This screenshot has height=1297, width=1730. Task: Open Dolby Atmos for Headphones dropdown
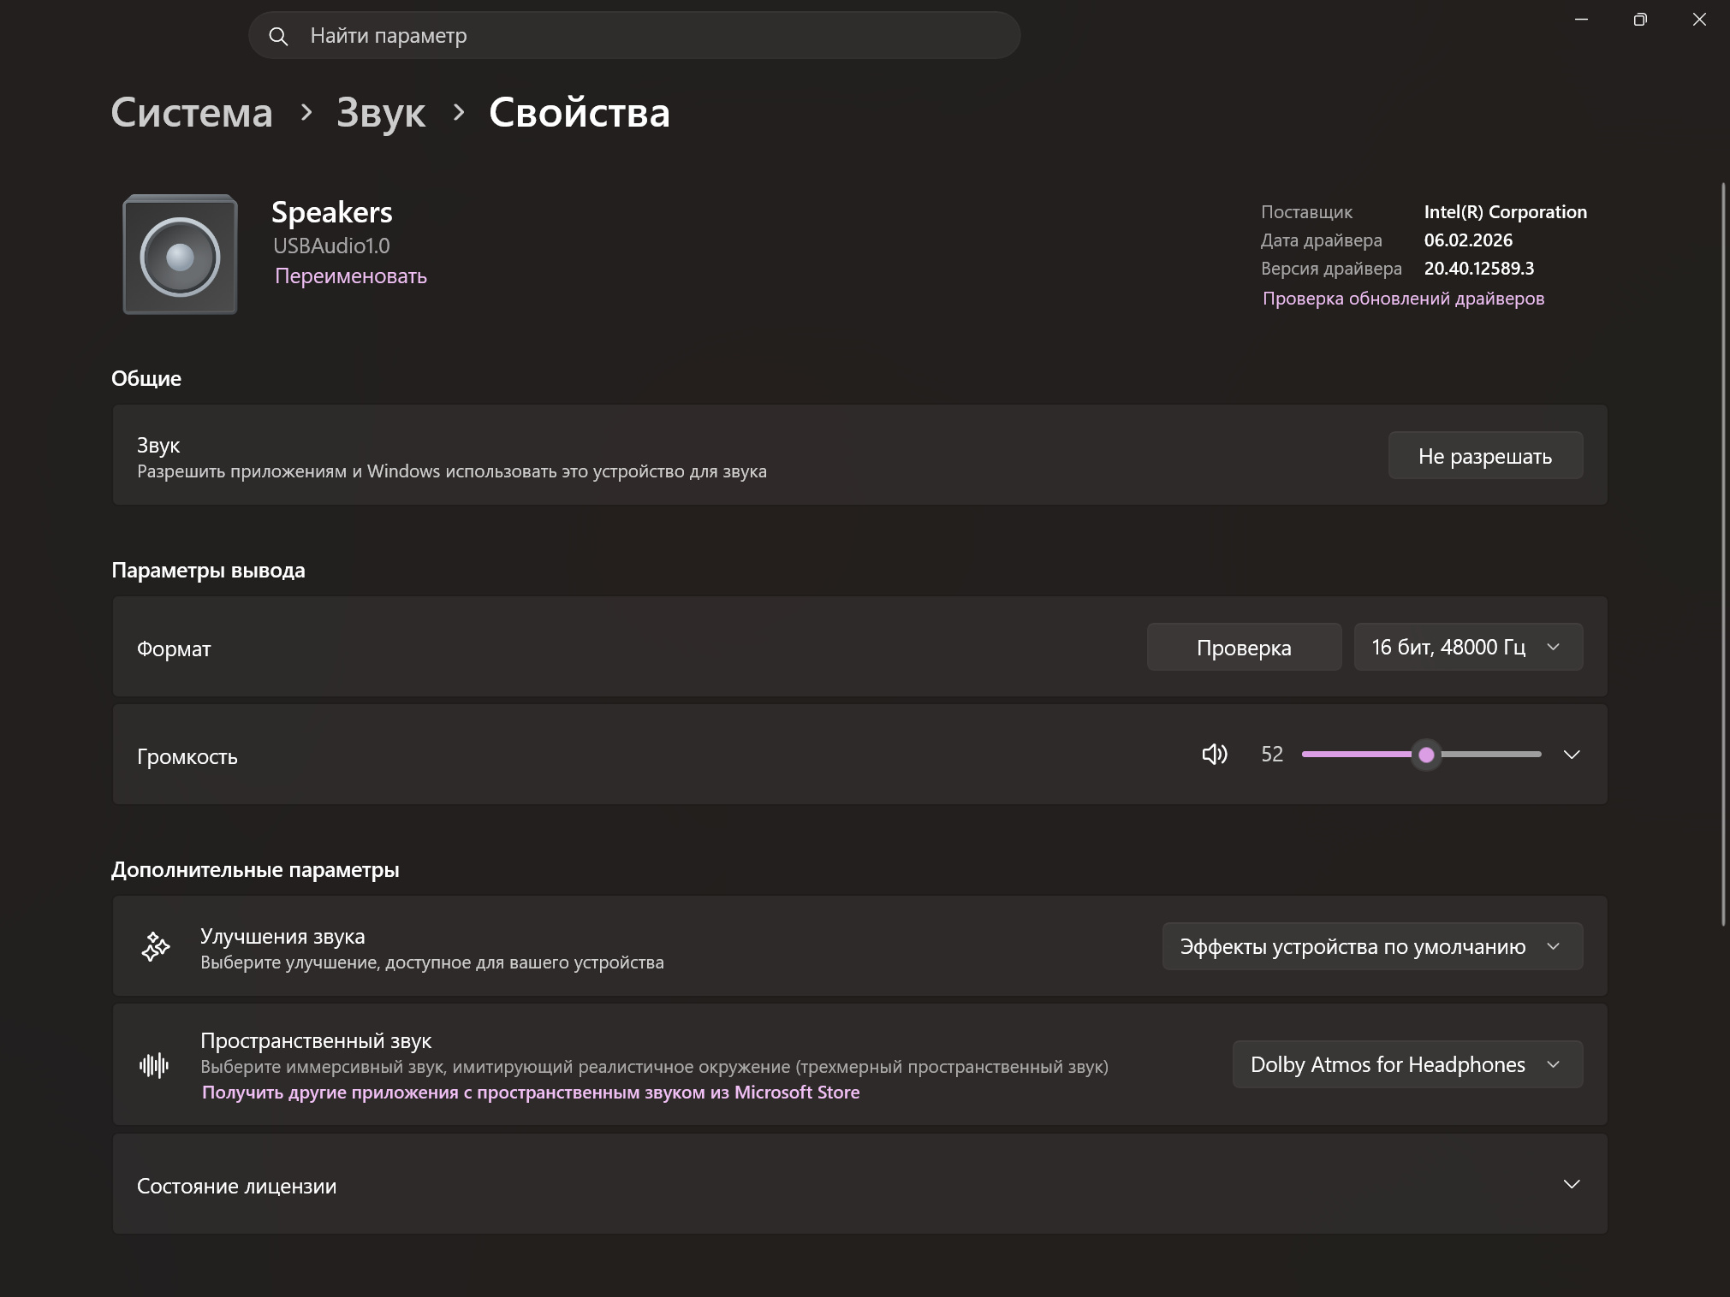pyautogui.click(x=1407, y=1064)
